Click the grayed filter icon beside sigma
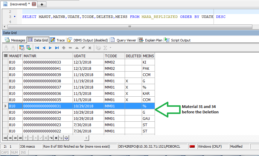Viewport: 259px width, 156px height. (x=98, y=48)
